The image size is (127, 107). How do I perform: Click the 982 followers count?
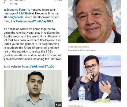17,1
